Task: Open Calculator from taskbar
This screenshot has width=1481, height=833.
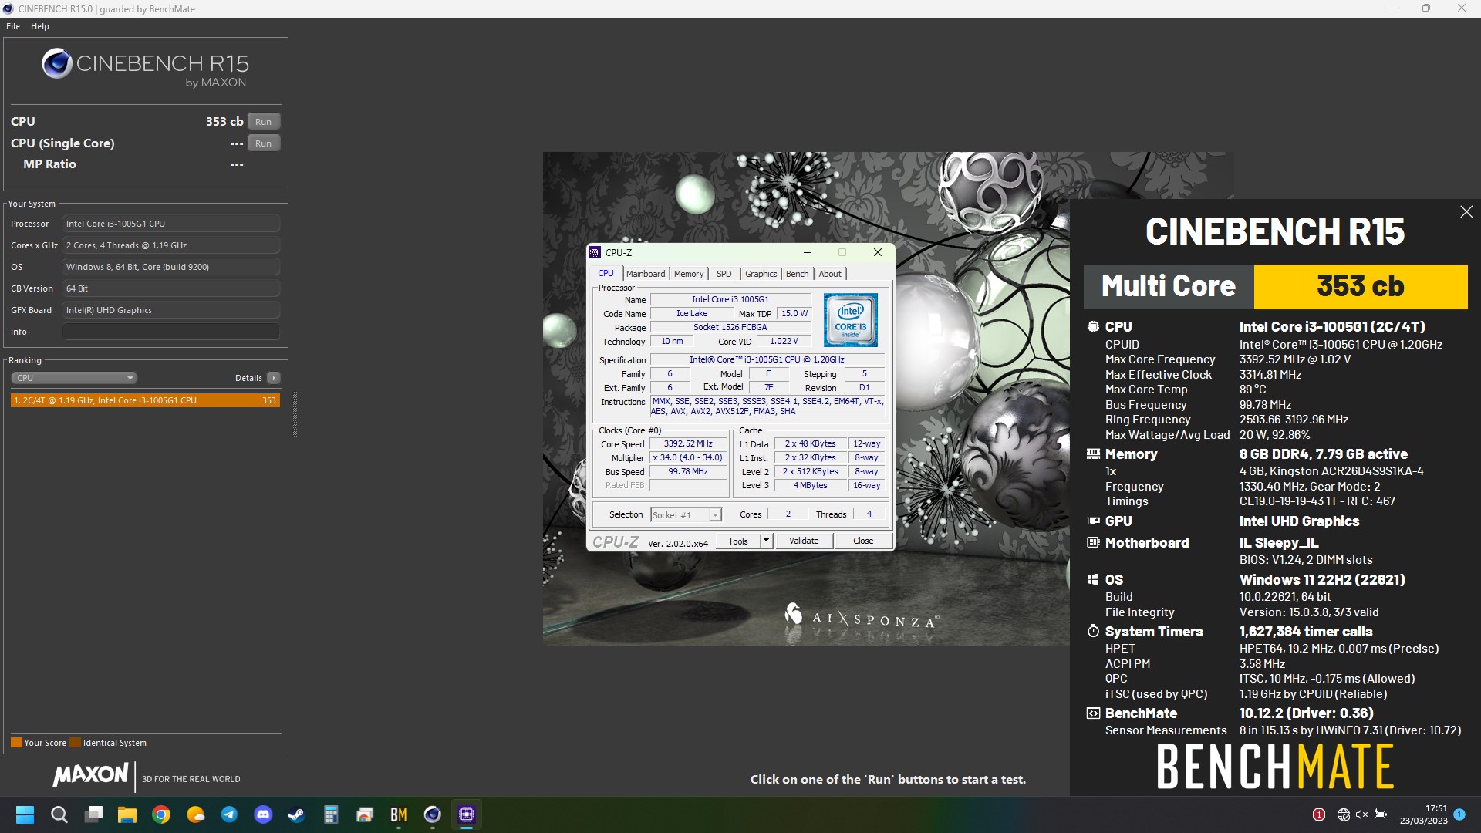Action: [x=331, y=814]
